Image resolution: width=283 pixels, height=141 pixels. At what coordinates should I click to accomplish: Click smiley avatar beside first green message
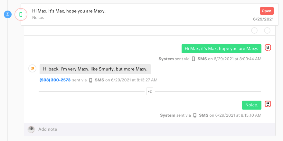pyautogui.click(x=268, y=48)
